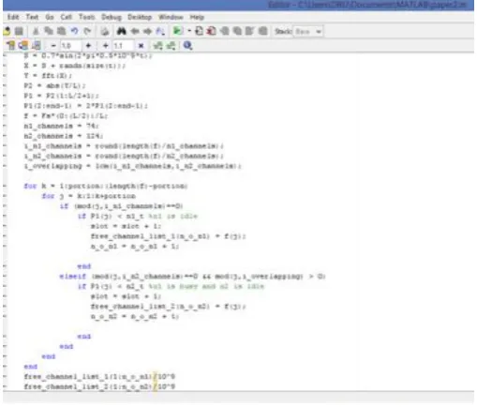Click Clear all breakpoints red icon
The width and height of the screenshot is (477, 407).
[212, 31]
